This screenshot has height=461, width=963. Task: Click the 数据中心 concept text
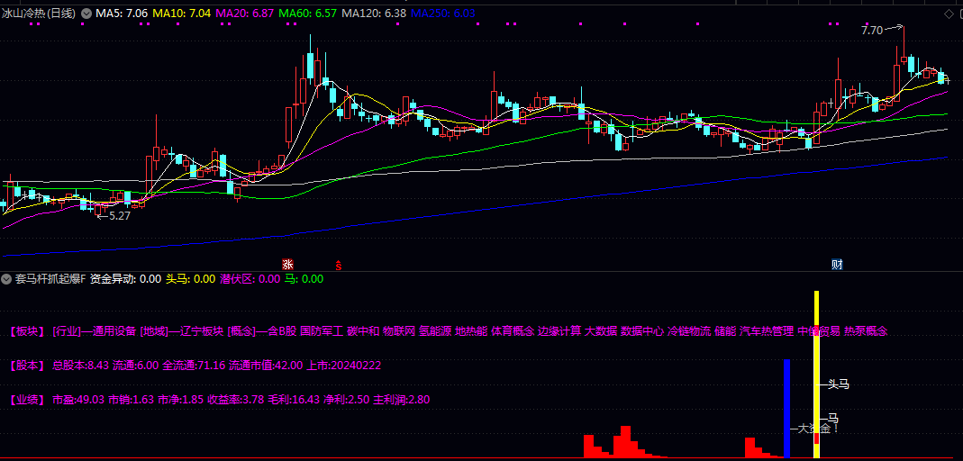[642, 331]
